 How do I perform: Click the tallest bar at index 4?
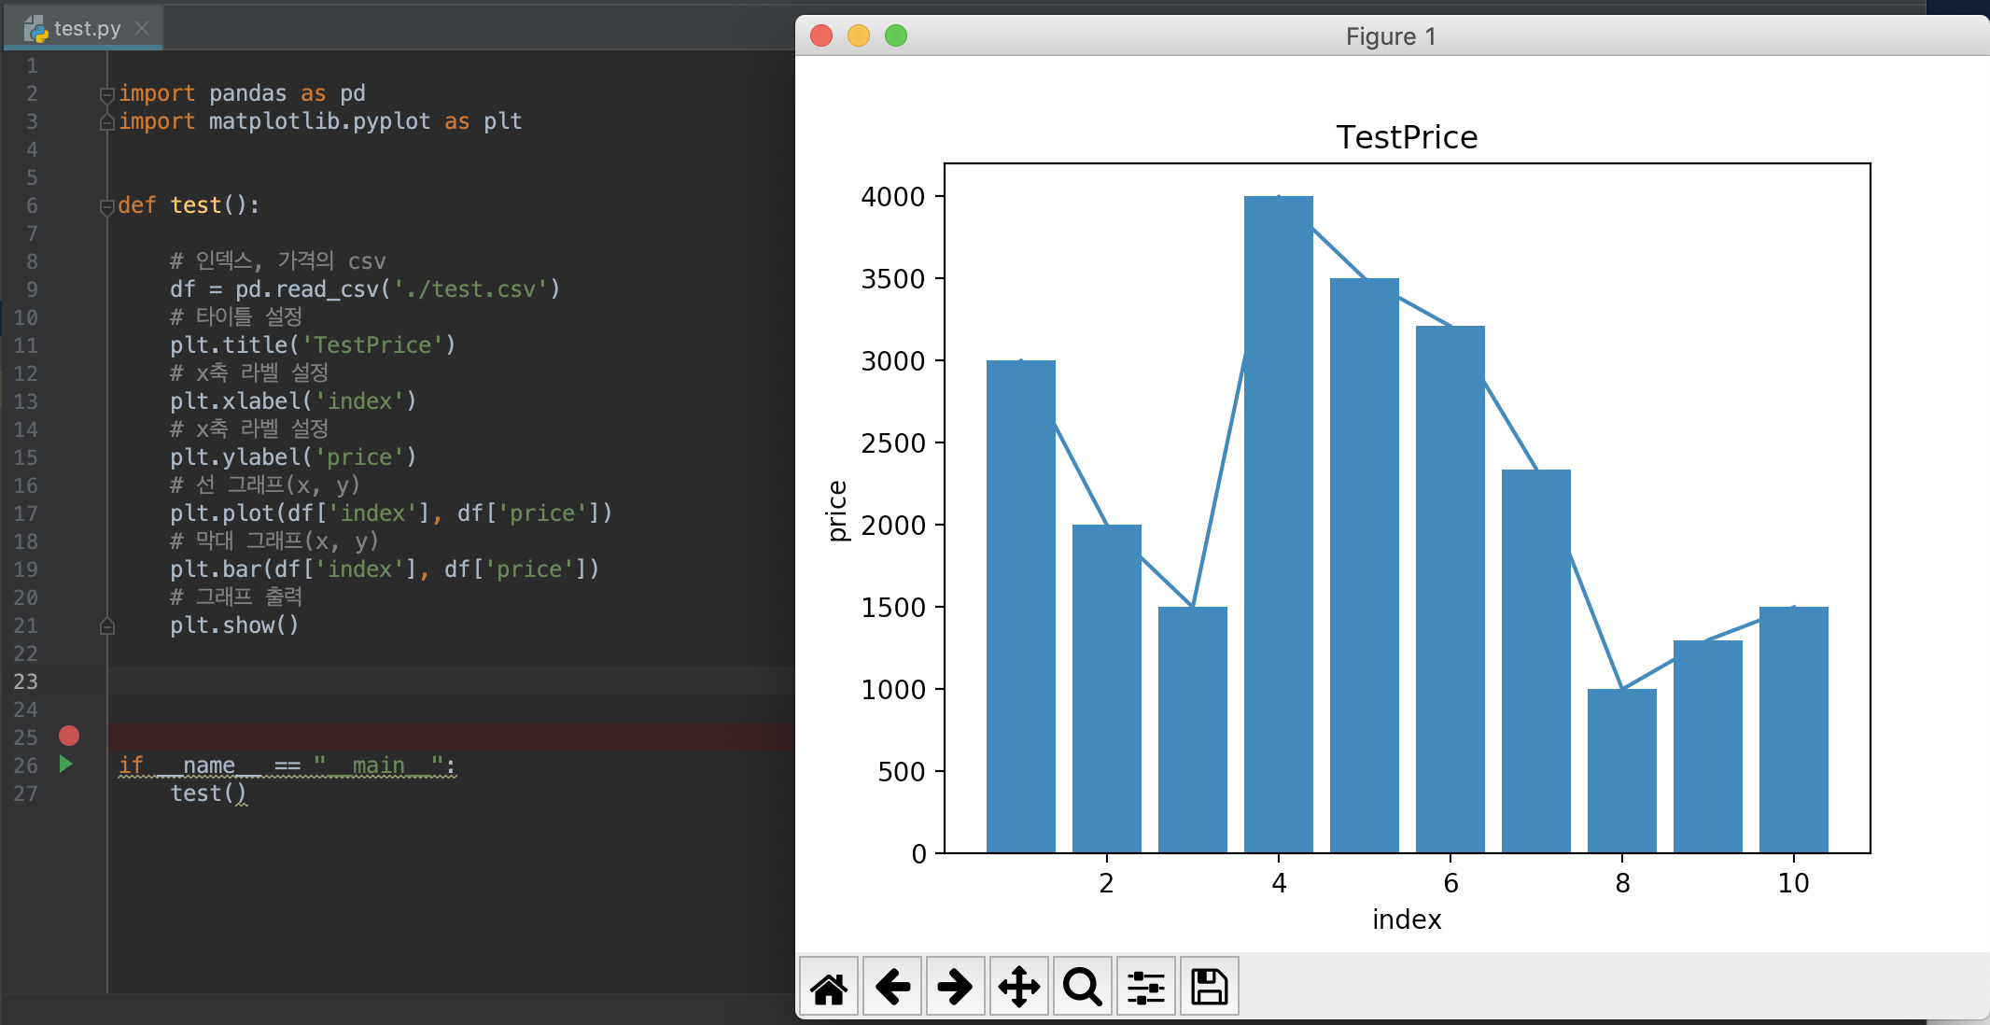[x=1278, y=523]
